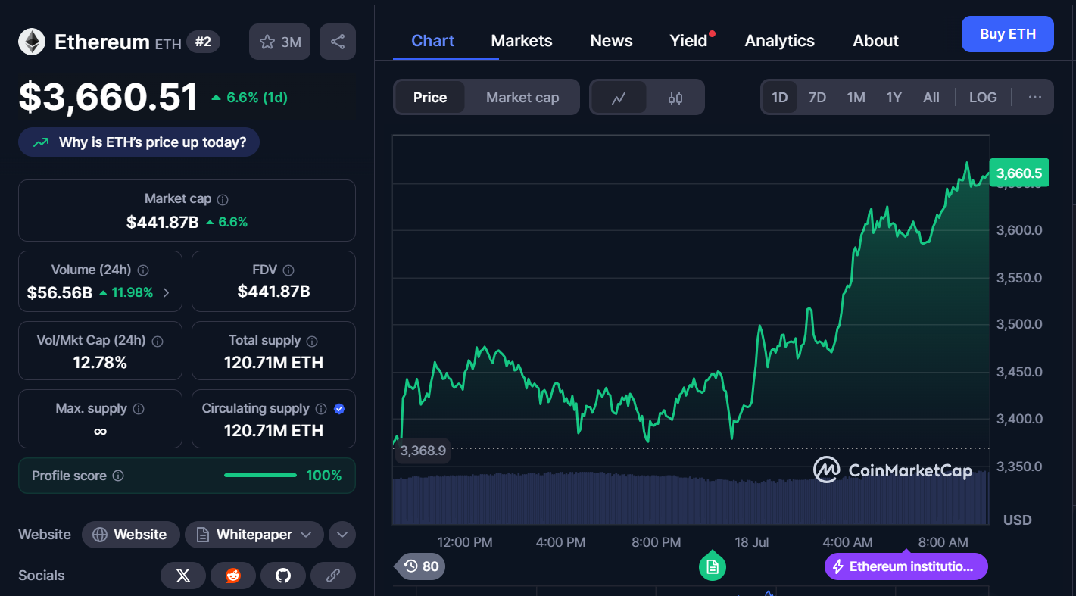Click the Ethereum institutio... news pill
The height and width of the screenshot is (596, 1076).
[906, 566]
